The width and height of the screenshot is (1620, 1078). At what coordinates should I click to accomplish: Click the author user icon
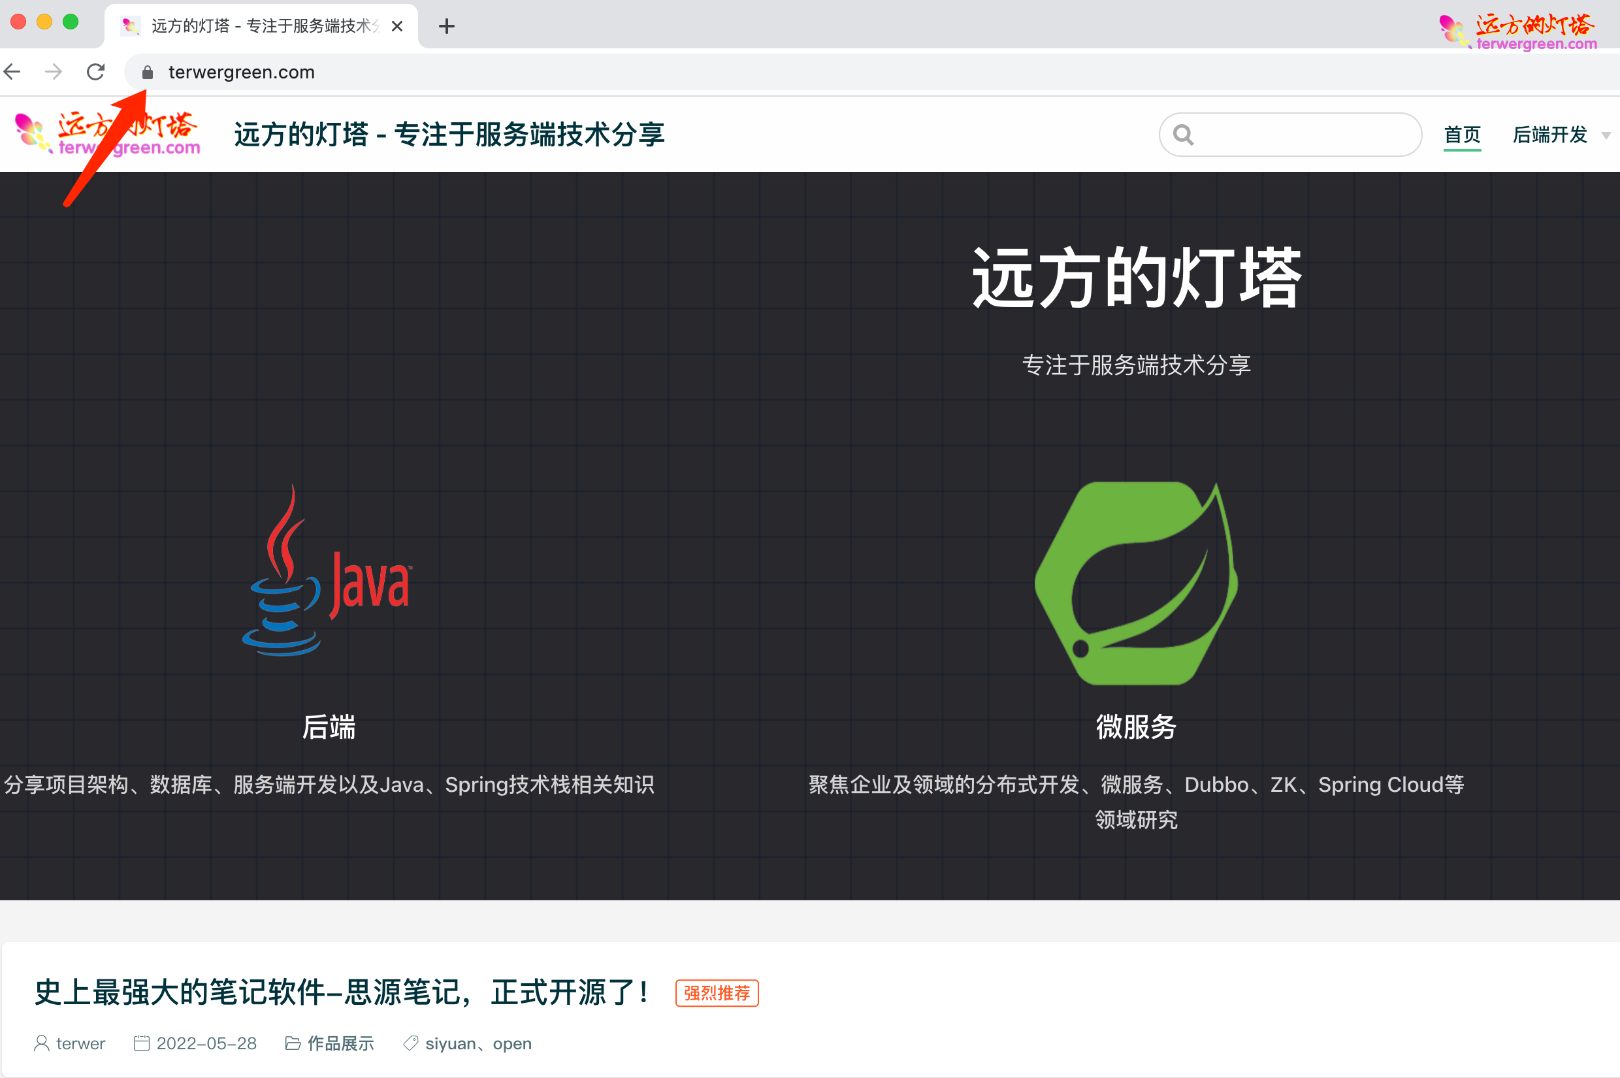click(41, 1043)
